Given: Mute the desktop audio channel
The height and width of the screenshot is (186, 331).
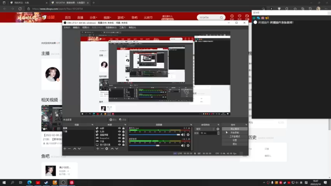Looking at the screenshot, I should coord(183,145).
